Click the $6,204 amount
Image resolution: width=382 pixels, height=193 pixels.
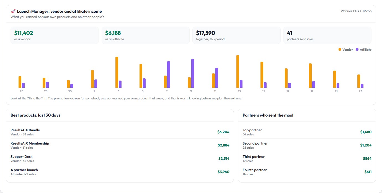[x=223, y=132]
